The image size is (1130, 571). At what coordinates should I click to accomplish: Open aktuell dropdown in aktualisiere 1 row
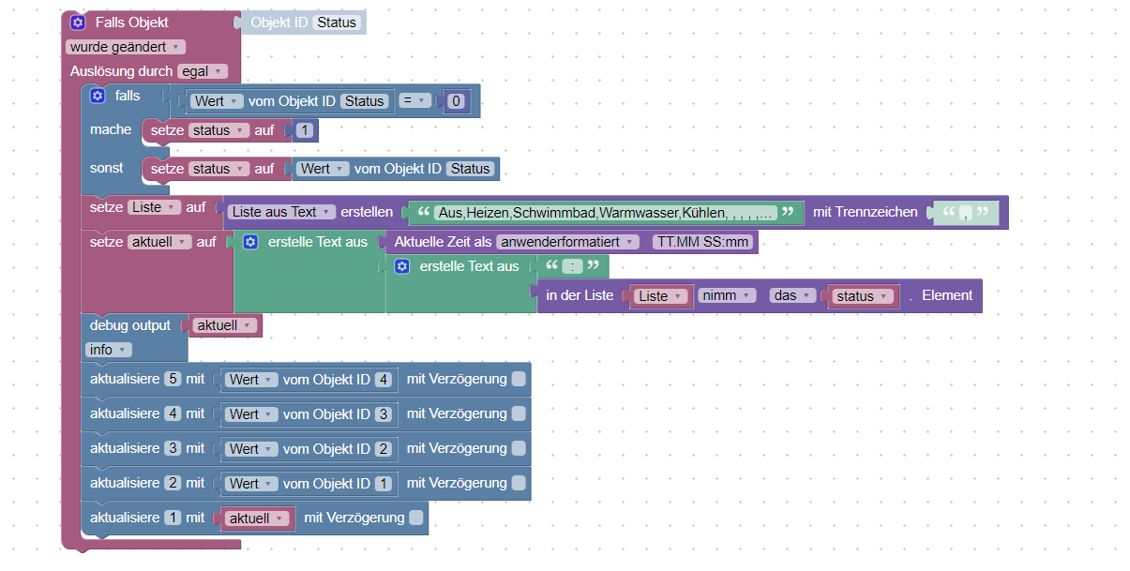click(x=256, y=518)
